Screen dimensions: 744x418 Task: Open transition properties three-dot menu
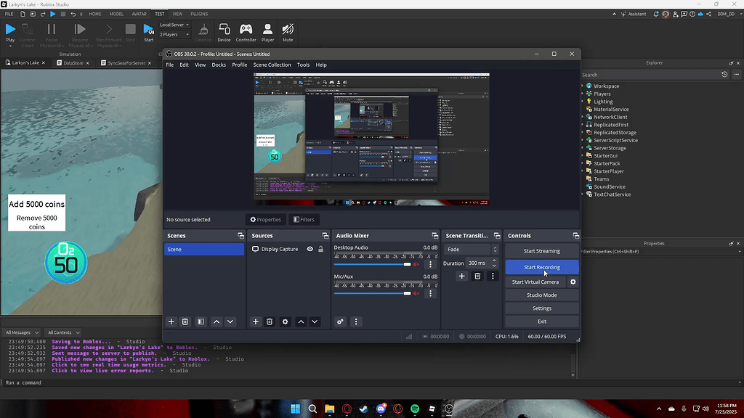point(493,276)
